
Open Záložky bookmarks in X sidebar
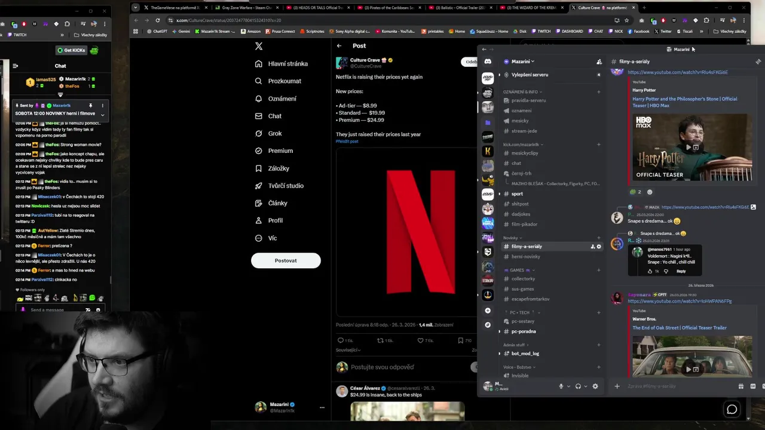pyautogui.click(x=272, y=168)
